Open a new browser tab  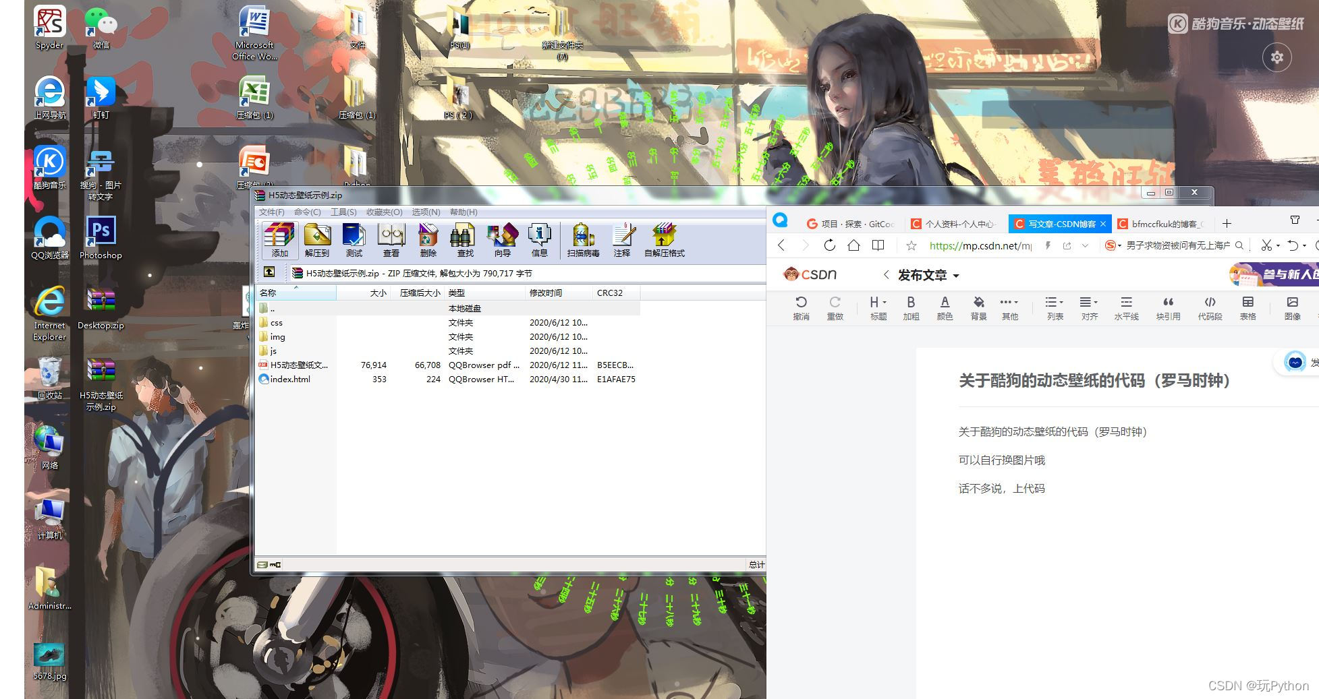point(1227,223)
